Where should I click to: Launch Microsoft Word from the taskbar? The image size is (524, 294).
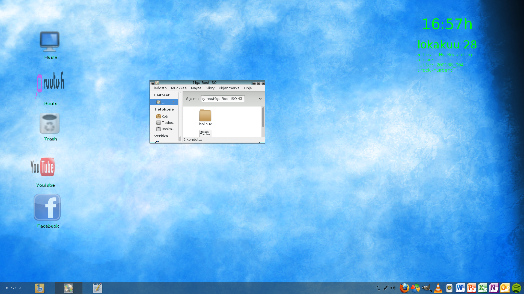pyautogui.click(x=460, y=288)
